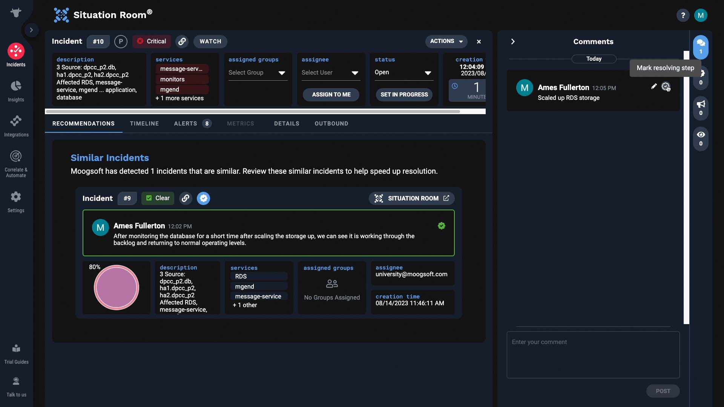The height and width of the screenshot is (407, 724).
Task: Click the green resolving step badge on comment
Action: point(442,226)
